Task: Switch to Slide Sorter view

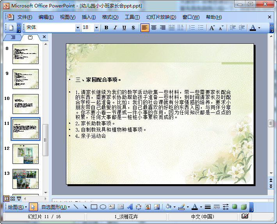Action: coord(12,199)
